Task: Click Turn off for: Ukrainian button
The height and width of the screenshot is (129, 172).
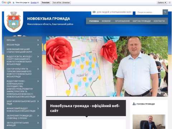Action: tap(61, 3)
